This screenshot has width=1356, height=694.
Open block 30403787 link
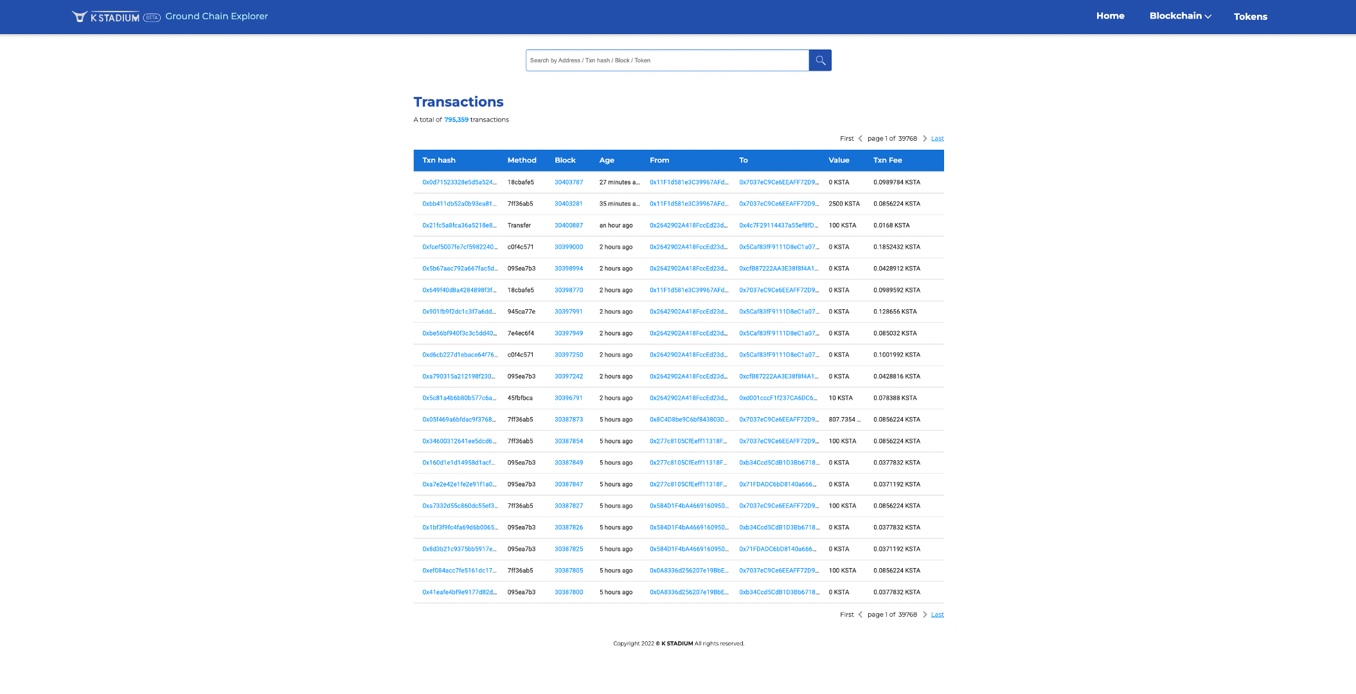coord(568,182)
